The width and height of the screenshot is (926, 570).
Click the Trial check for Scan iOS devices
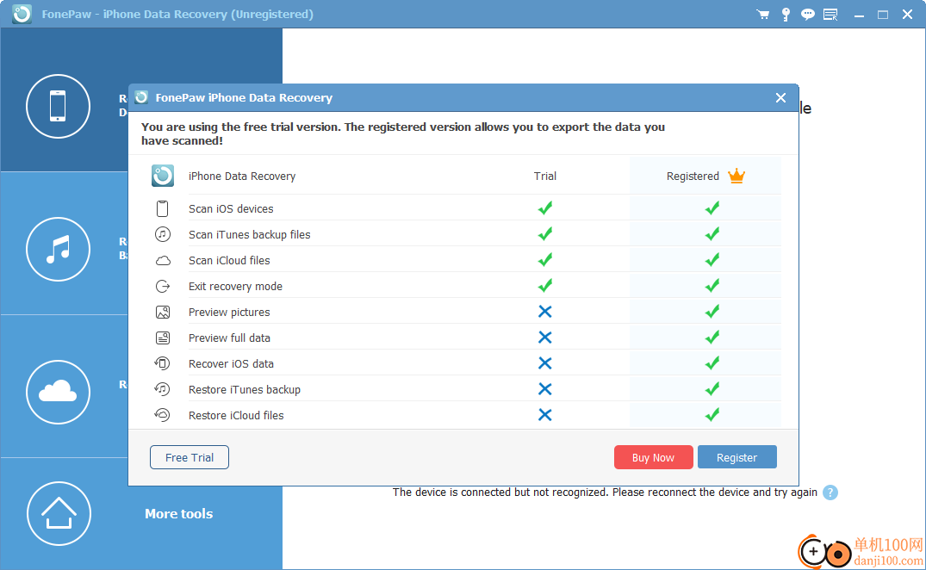545,208
